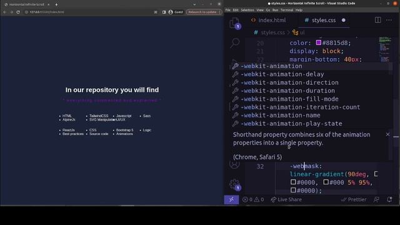Viewport: 400px width, 225px height.
Task: Open browser tab search dropdown
Action: (x=194, y=4)
